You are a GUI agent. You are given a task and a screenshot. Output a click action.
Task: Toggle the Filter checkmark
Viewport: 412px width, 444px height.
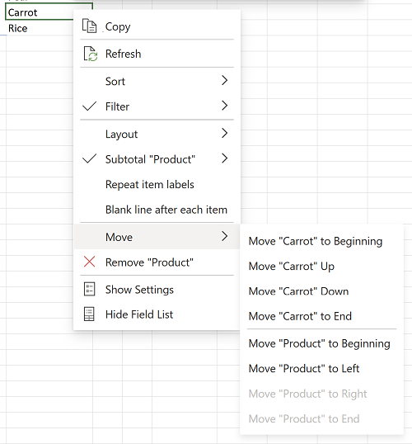[x=89, y=106]
